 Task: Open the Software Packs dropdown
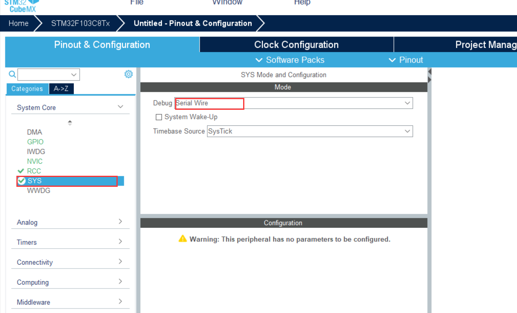pos(290,60)
